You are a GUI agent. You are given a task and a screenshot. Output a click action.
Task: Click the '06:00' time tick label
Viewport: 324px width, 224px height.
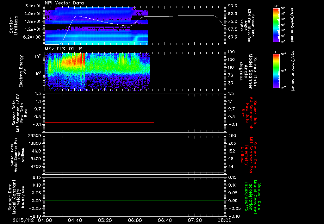point(135,220)
